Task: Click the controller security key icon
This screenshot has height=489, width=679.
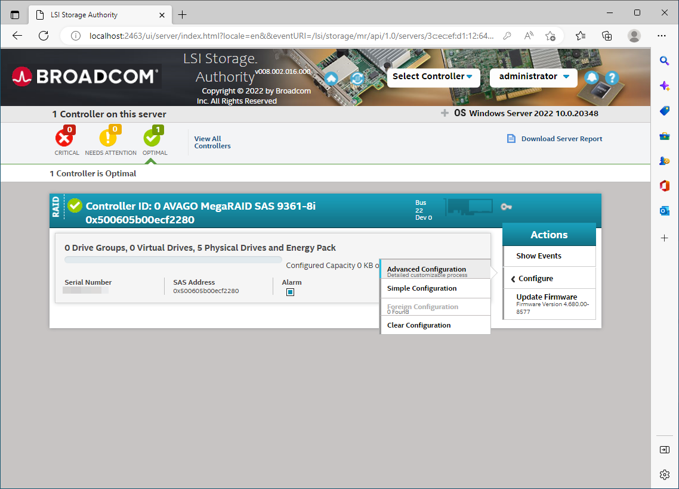Action: click(506, 207)
